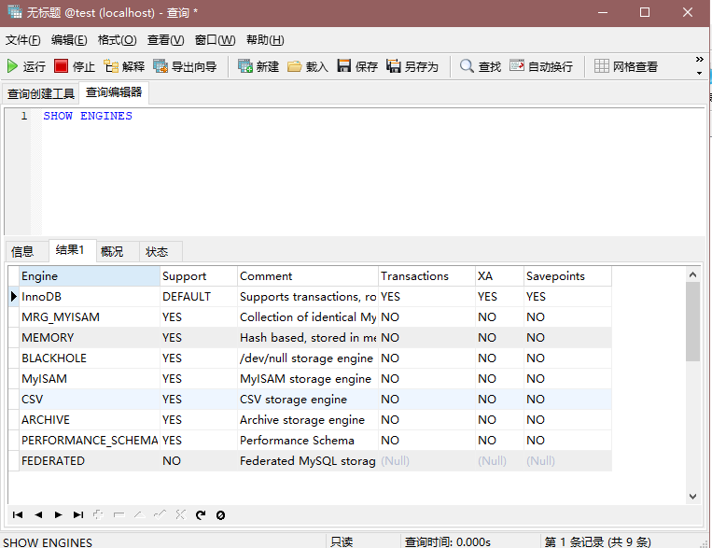Image resolution: width=712 pixels, height=548 pixels.
Task: Click the '/dev/null storage engine' comment
Action: 306,358
